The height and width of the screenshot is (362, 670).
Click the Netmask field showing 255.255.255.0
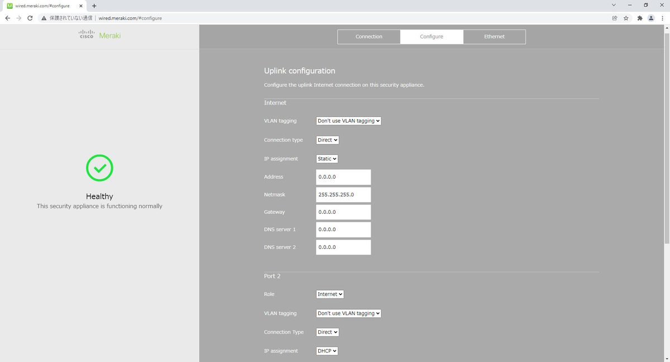click(343, 194)
